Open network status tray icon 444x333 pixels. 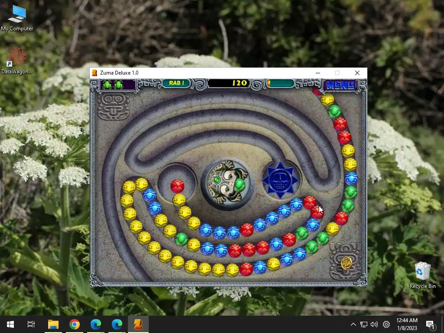pyautogui.click(x=364, y=324)
